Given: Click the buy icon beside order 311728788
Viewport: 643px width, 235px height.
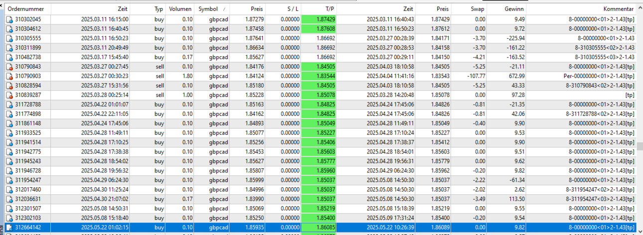Looking at the screenshot, I should [x=9, y=104].
